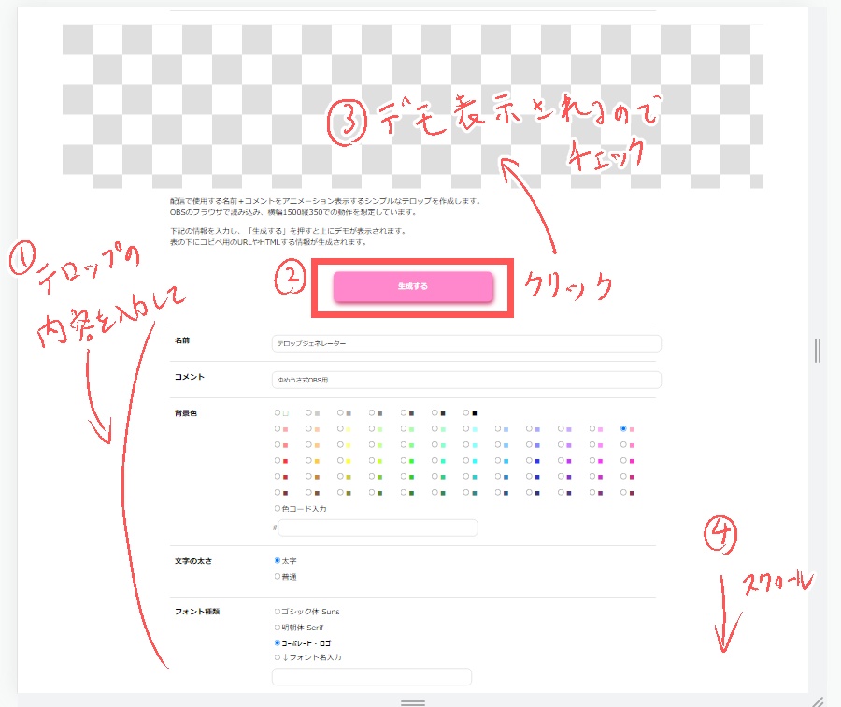Viewport: 841px width, 707px height.
Task: Click the hex color code input field
Action: (x=378, y=527)
